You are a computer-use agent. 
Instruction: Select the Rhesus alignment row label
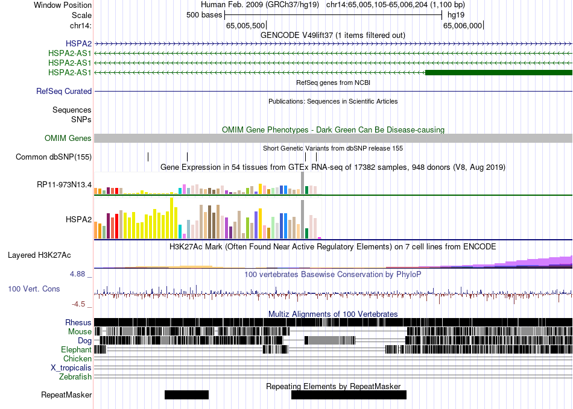[x=78, y=322]
